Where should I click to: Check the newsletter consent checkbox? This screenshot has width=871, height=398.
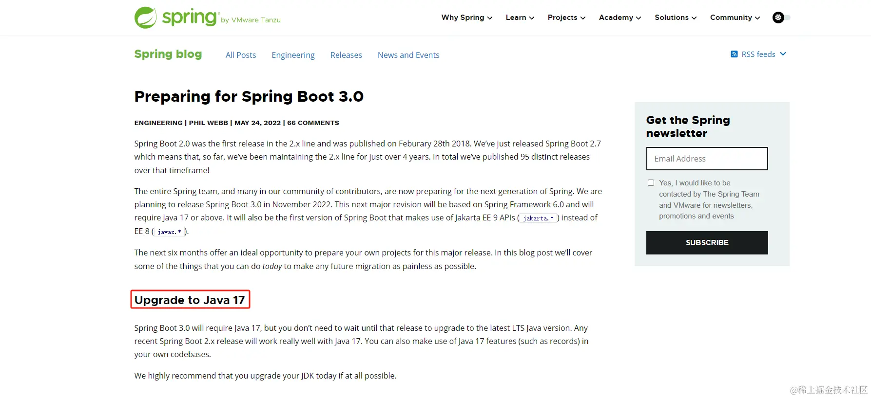[651, 183]
